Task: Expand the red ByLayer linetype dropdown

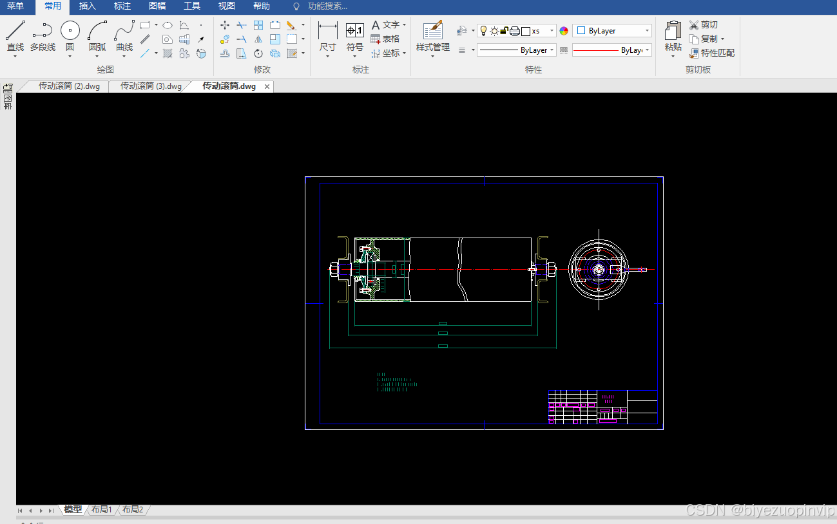Action: (x=612, y=50)
